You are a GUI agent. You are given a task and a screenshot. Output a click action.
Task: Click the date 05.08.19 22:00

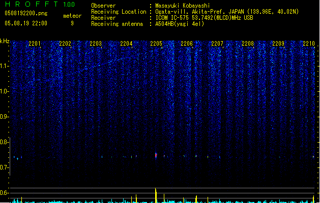tap(26, 23)
